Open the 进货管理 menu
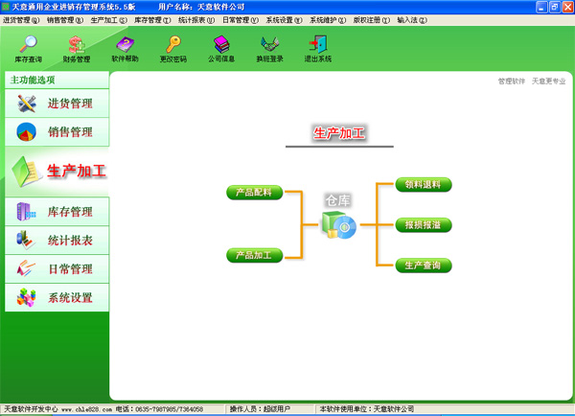The width and height of the screenshot is (575, 416). (x=21, y=19)
